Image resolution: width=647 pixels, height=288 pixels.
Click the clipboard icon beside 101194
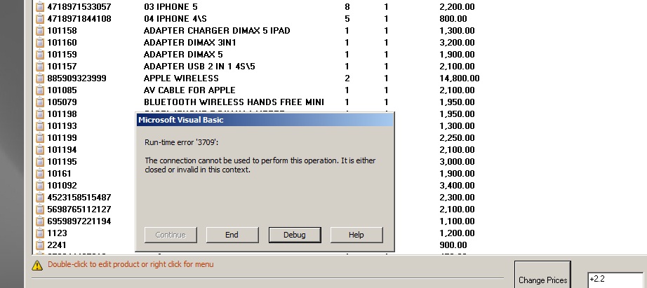coord(39,149)
